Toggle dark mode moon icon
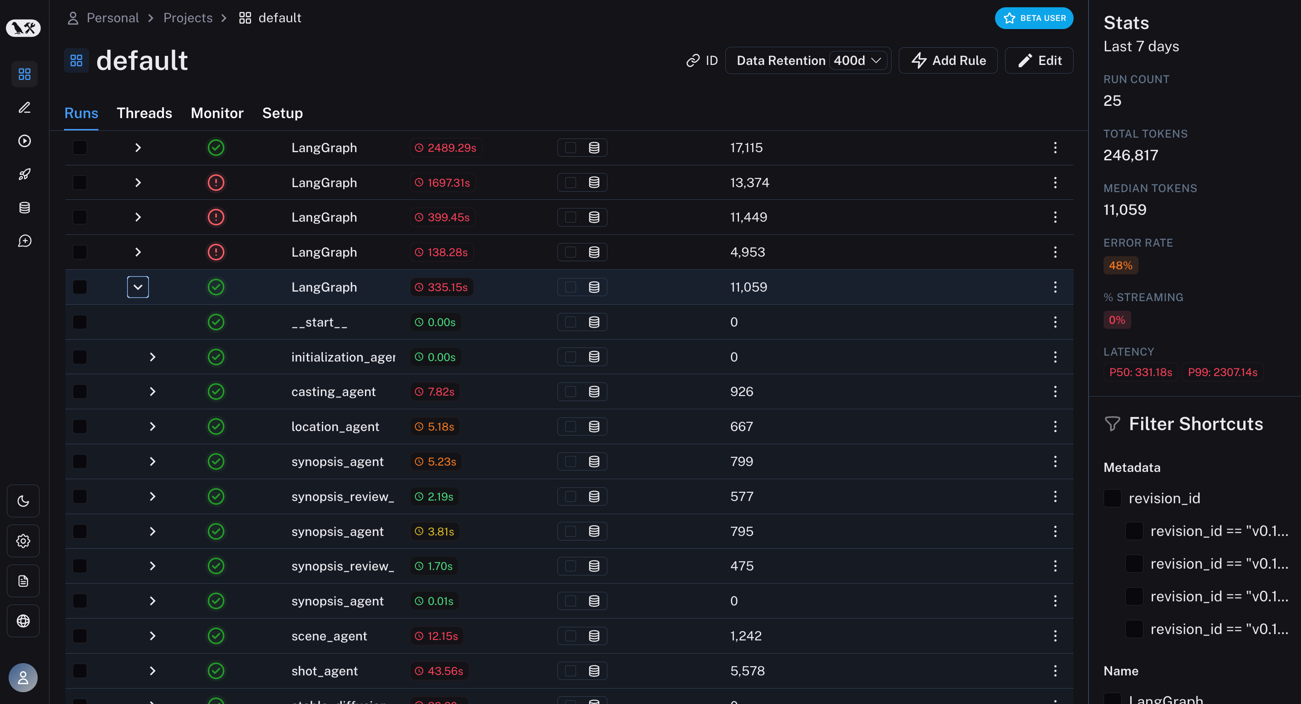 pos(23,501)
